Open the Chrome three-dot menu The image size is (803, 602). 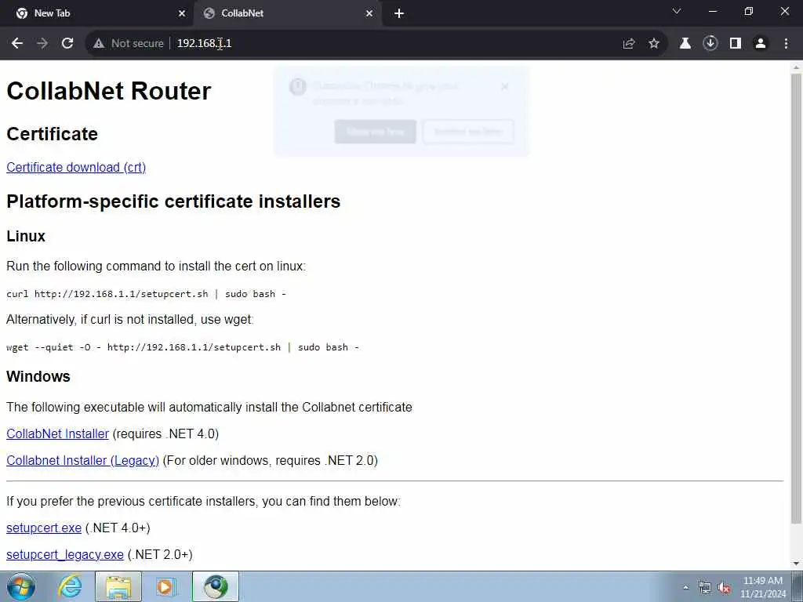pyautogui.click(x=786, y=44)
